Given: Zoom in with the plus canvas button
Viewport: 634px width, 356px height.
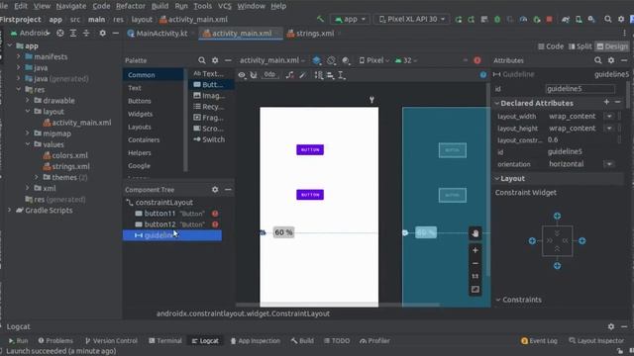Looking at the screenshot, I should point(475,250).
